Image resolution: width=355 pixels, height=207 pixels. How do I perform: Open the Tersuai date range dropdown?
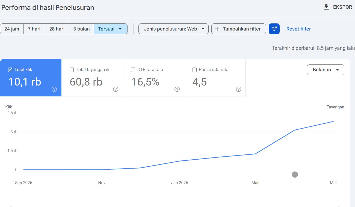[111, 29]
